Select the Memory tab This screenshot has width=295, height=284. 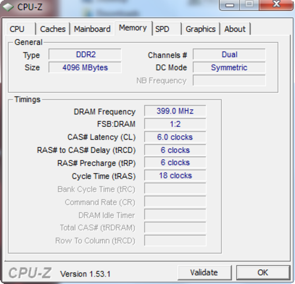coord(133,28)
